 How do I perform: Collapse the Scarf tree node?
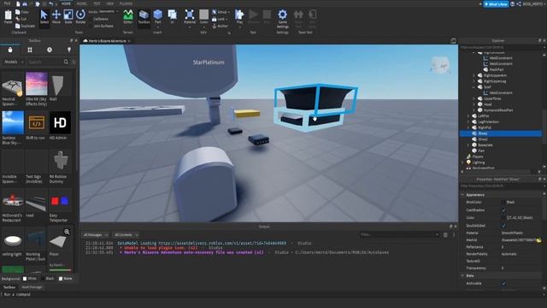(x=473, y=87)
